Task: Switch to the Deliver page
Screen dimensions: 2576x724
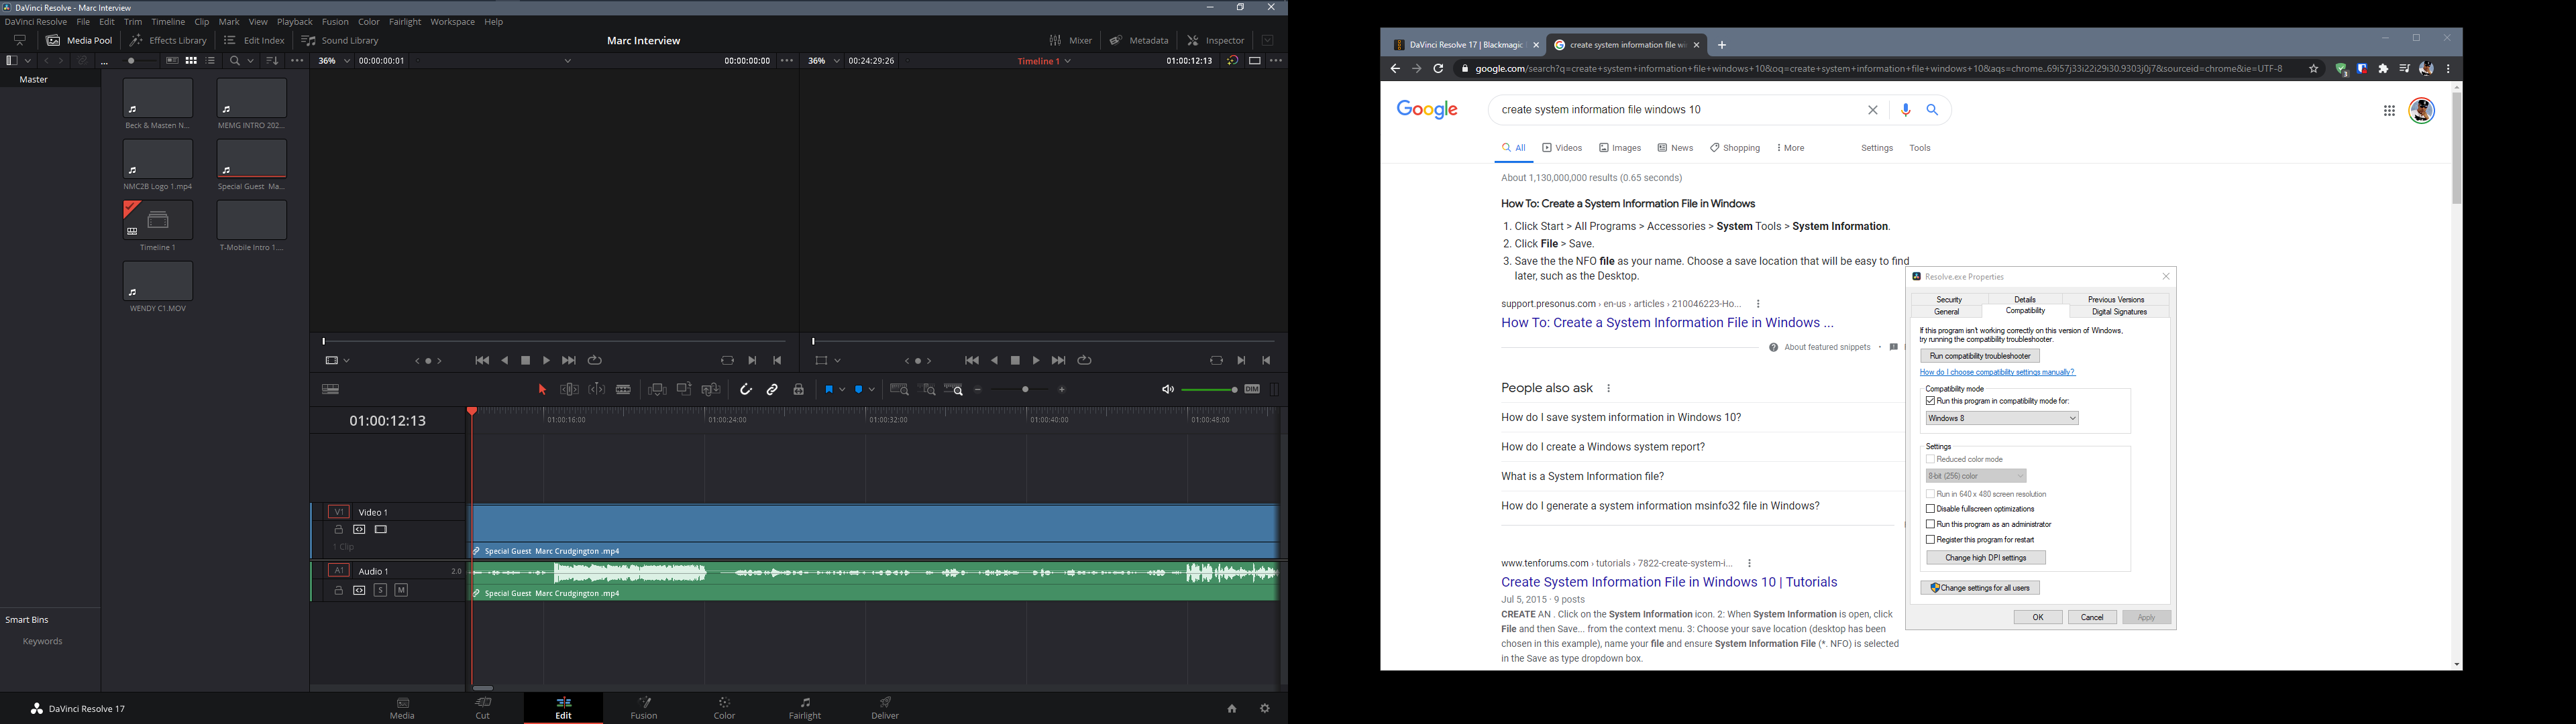Action: (x=885, y=708)
